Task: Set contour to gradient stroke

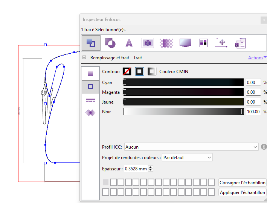Action: point(151,71)
